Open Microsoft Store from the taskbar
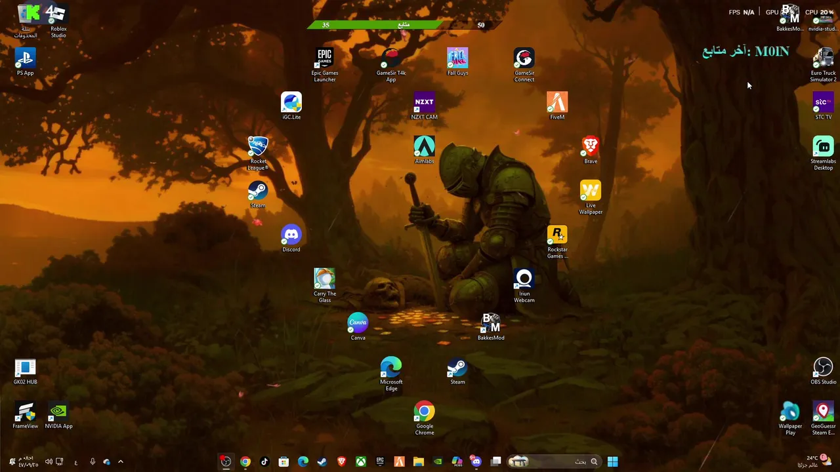This screenshot has height=472, width=840. coord(283,462)
